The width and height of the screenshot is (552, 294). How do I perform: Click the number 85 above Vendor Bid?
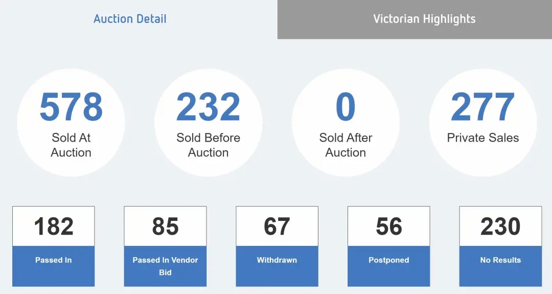165,226
